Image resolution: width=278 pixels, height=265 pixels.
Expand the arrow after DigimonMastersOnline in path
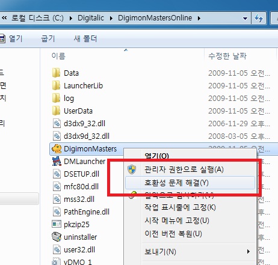point(199,19)
